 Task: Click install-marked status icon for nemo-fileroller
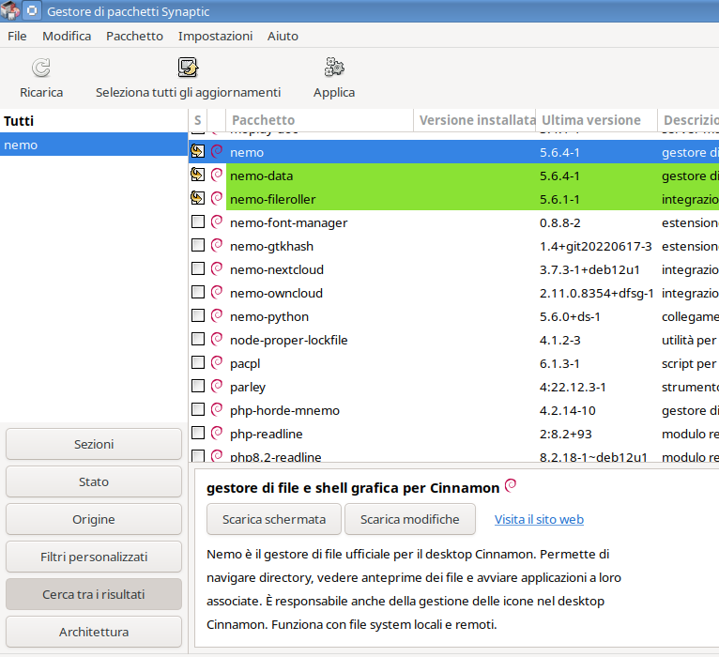(x=198, y=198)
